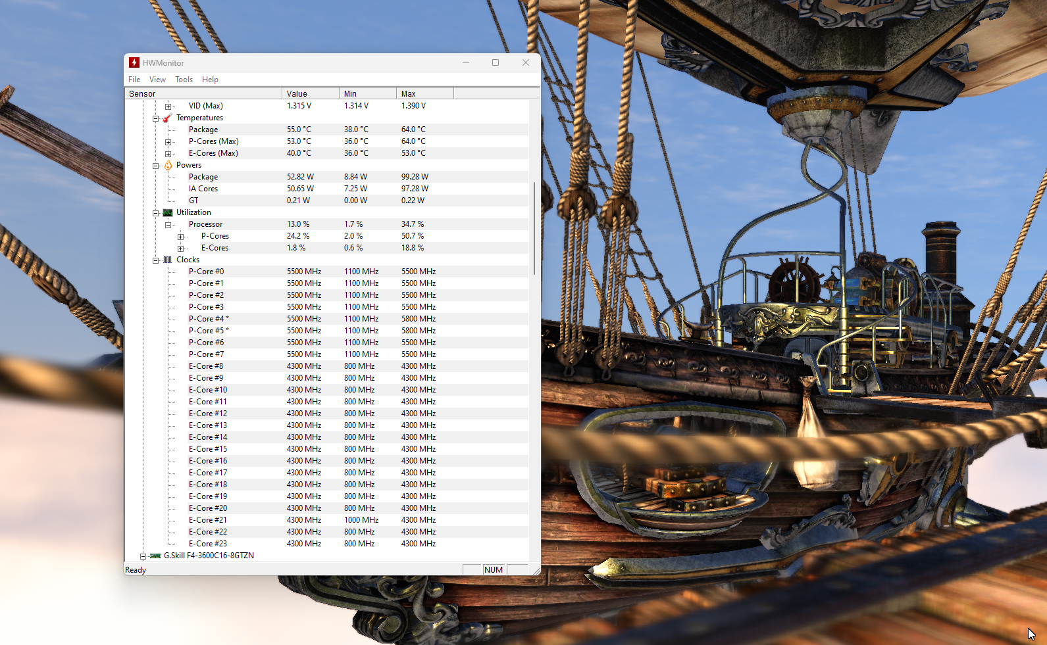Expand the E-Cores utilization node
Image resolution: width=1047 pixels, height=645 pixels.
click(181, 249)
